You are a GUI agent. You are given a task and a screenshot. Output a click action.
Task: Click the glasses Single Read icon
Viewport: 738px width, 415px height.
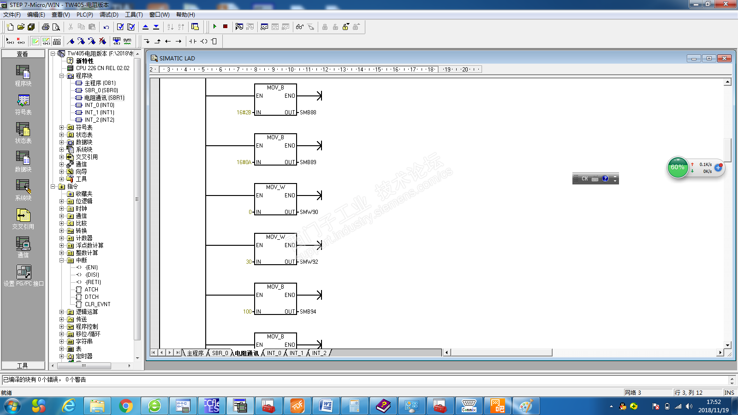point(300,27)
